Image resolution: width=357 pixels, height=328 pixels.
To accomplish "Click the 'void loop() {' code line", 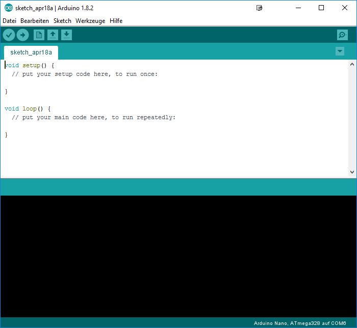I will (28, 108).
